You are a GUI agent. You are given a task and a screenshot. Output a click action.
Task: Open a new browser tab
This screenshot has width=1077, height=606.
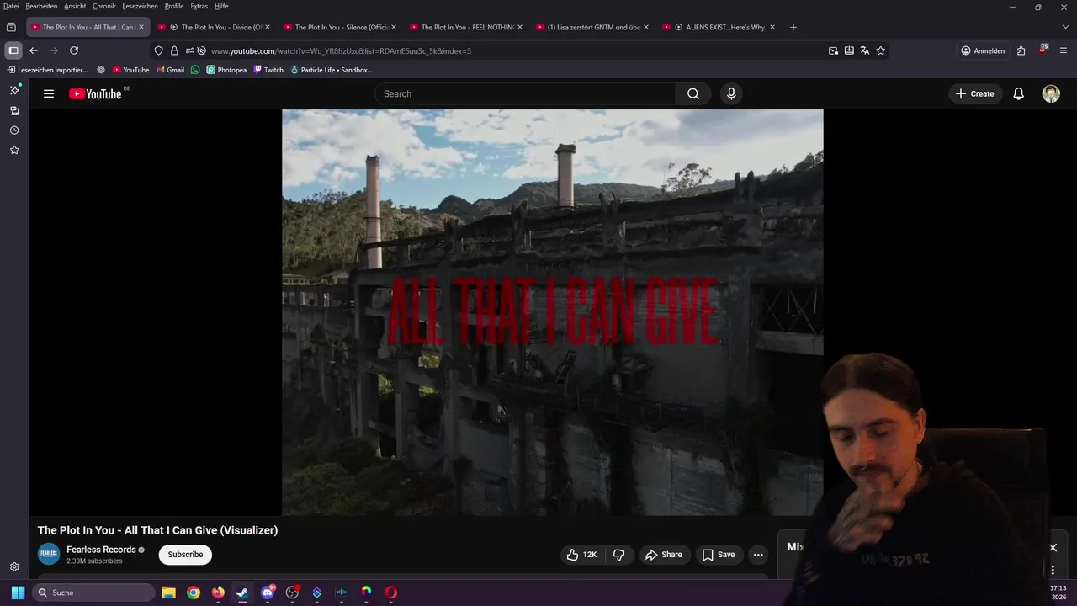tap(793, 27)
